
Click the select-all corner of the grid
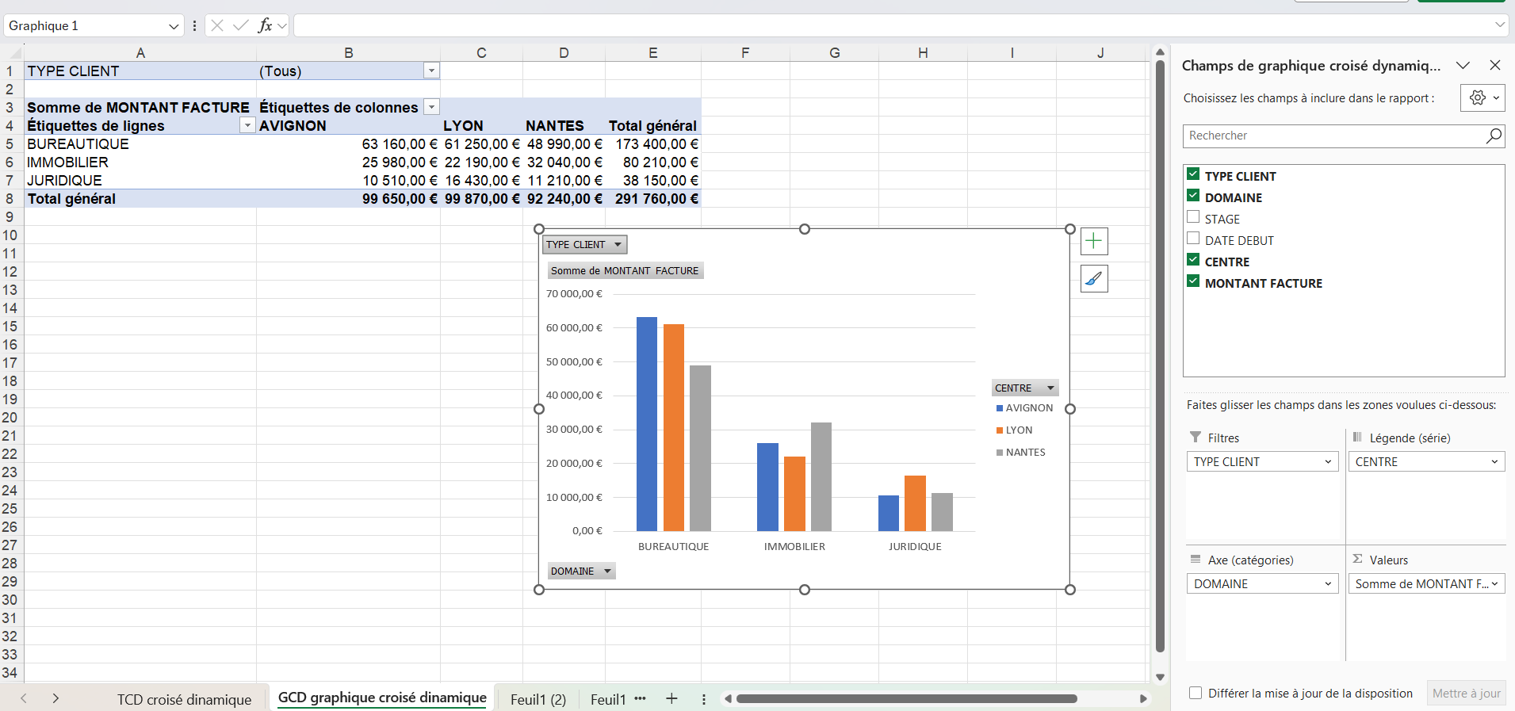pos(12,53)
